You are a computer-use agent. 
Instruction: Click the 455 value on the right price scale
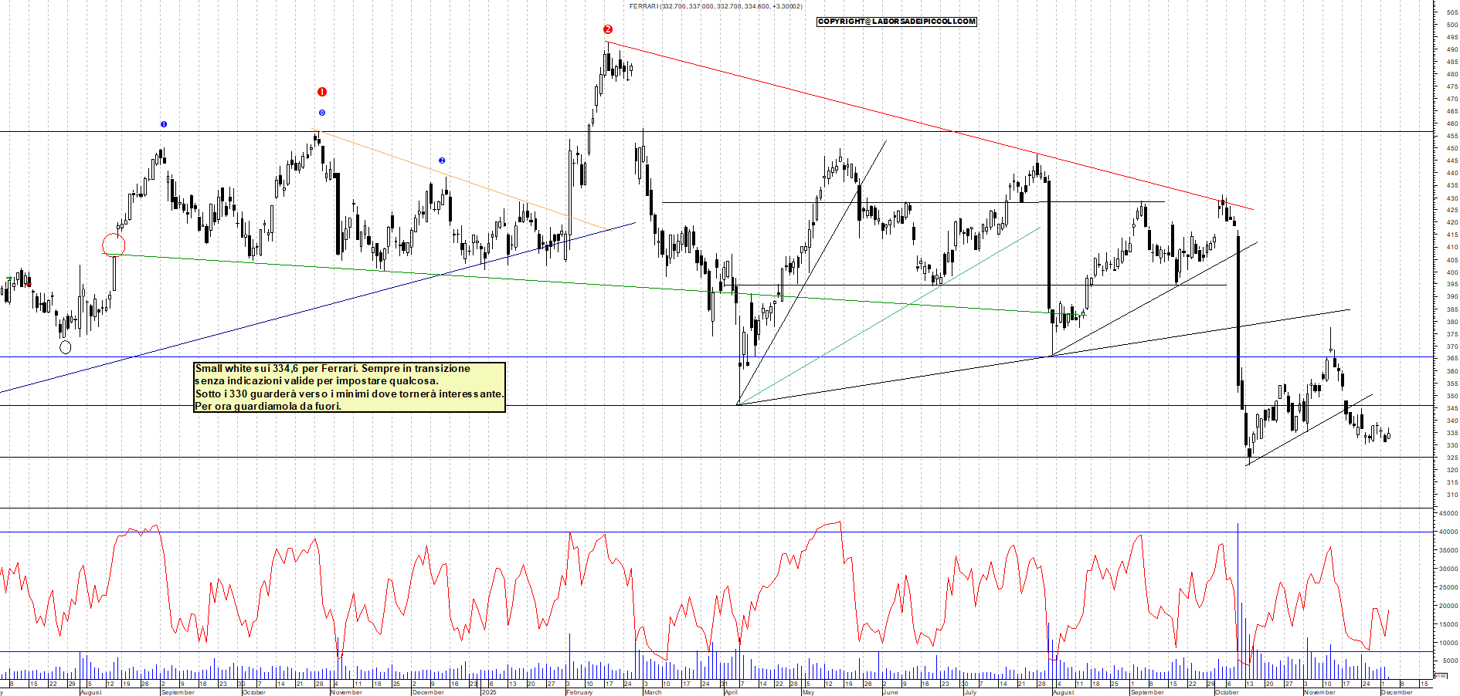pos(1454,135)
